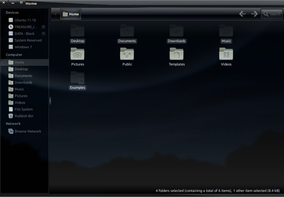Go to Downloads in sidebar

[24, 82]
